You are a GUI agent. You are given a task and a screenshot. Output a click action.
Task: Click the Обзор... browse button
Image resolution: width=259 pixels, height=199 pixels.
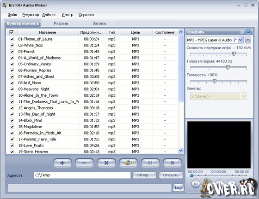click(x=144, y=175)
